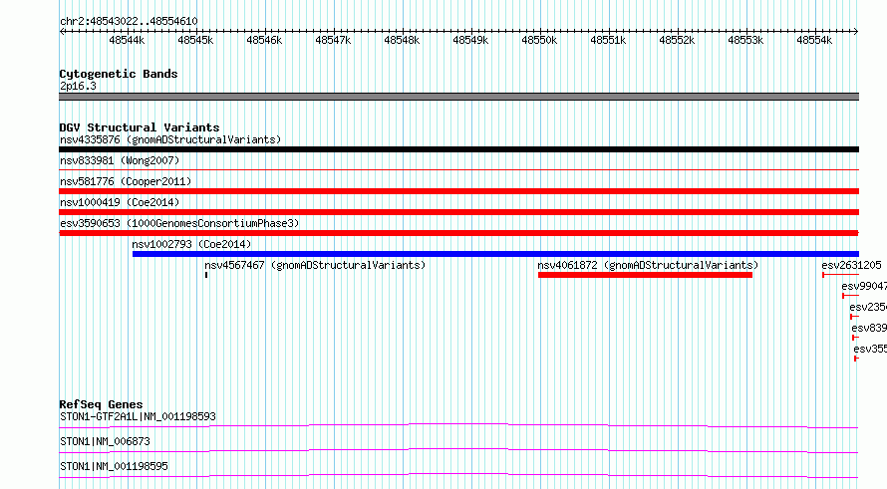Click ruler tick label 48551k
Screen dimensions: 887x489
tap(608, 40)
